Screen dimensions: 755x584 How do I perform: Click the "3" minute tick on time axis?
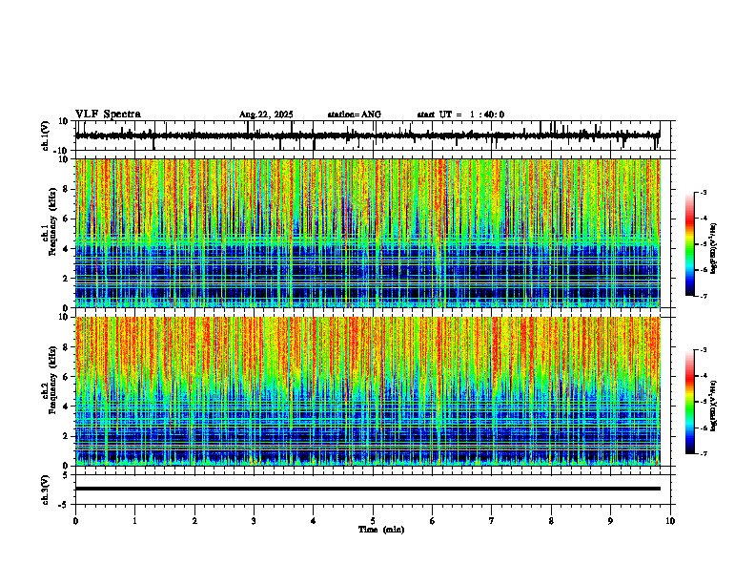pyautogui.click(x=254, y=521)
